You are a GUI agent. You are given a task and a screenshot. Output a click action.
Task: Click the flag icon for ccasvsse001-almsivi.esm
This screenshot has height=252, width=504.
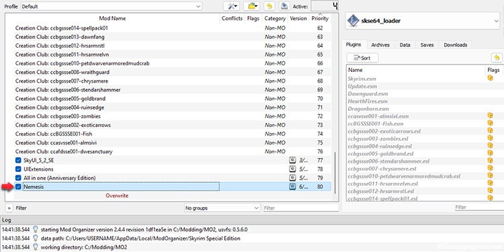coord(490,116)
